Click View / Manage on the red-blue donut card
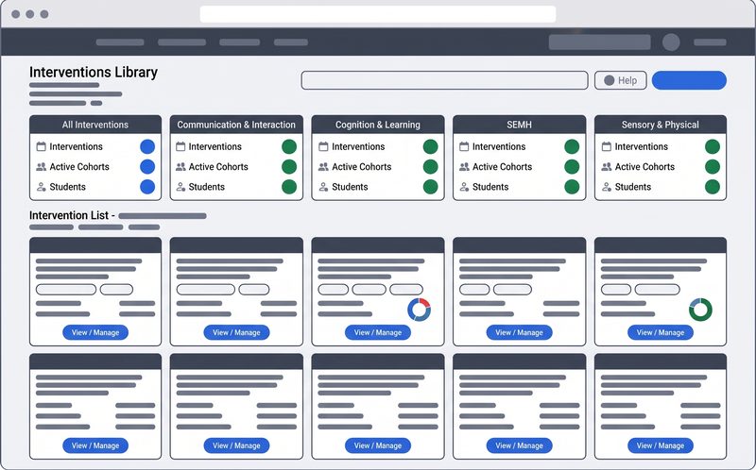Image resolution: width=756 pixels, height=470 pixels. point(378,332)
